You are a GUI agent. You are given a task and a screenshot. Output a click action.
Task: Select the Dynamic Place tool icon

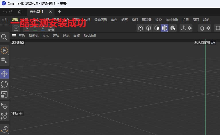pyautogui.click(x=4, y=116)
